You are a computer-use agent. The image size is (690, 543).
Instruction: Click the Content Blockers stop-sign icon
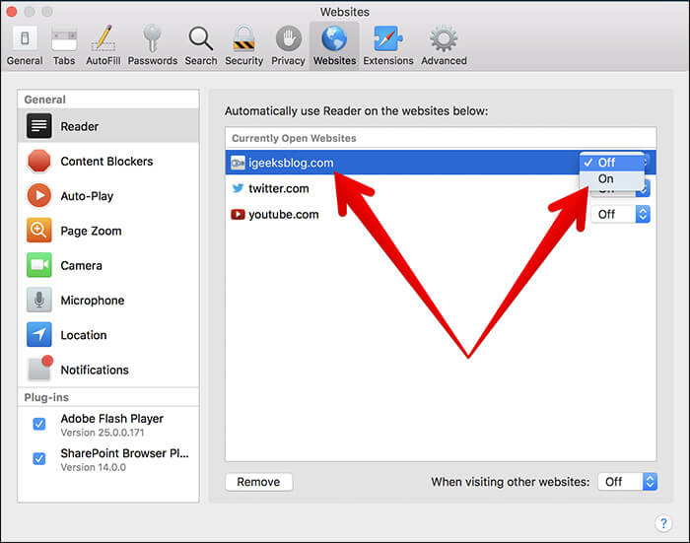pyautogui.click(x=38, y=161)
